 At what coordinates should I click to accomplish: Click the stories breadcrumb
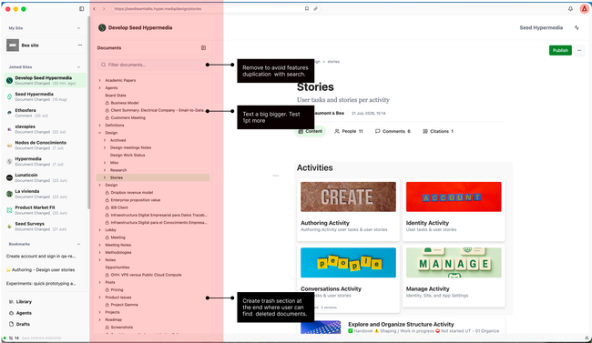[333, 62]
